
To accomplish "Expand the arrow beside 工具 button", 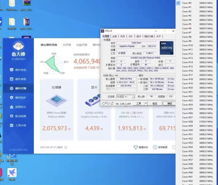I will pos(146,103).
